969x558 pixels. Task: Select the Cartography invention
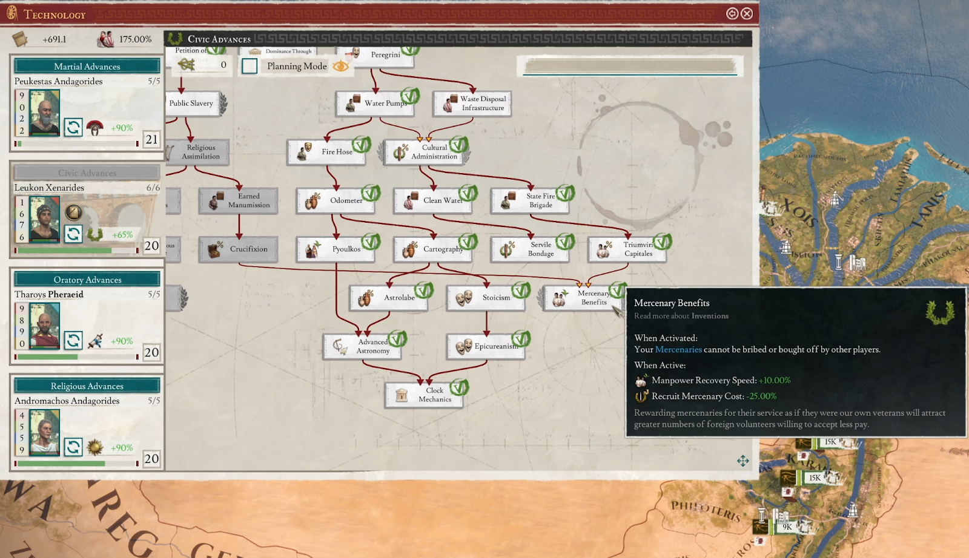(433, 249)
